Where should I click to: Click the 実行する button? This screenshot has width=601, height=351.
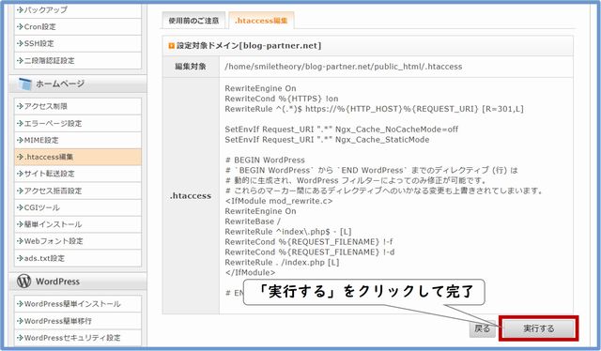[x=538, y=328]
